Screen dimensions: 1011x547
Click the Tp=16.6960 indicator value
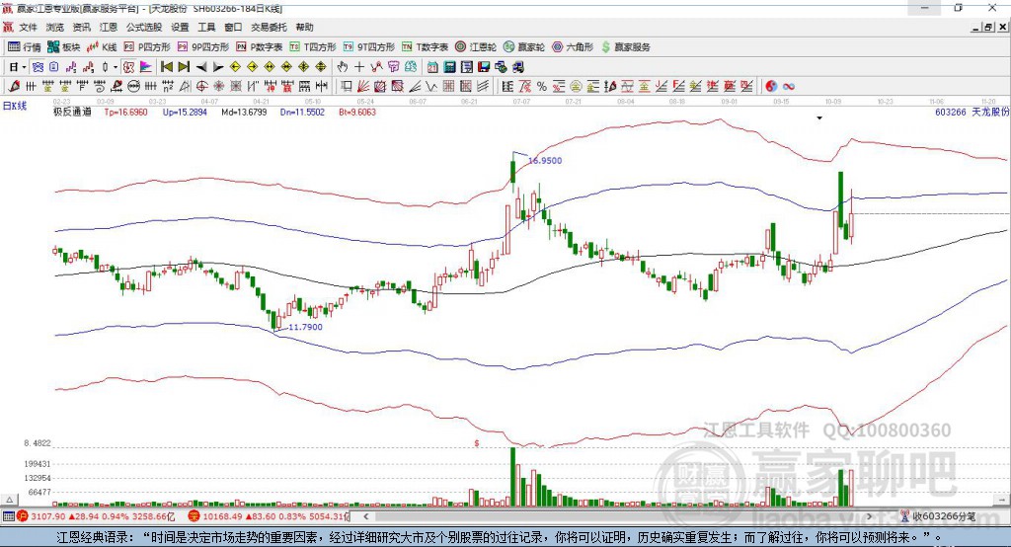coord(125,113)
